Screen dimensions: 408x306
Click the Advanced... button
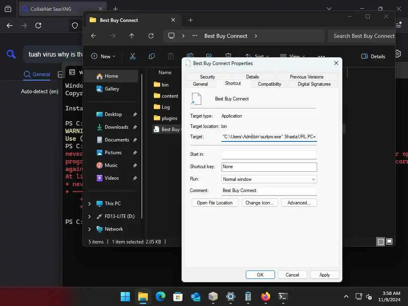pyautogui.click(x=299, y=203)
